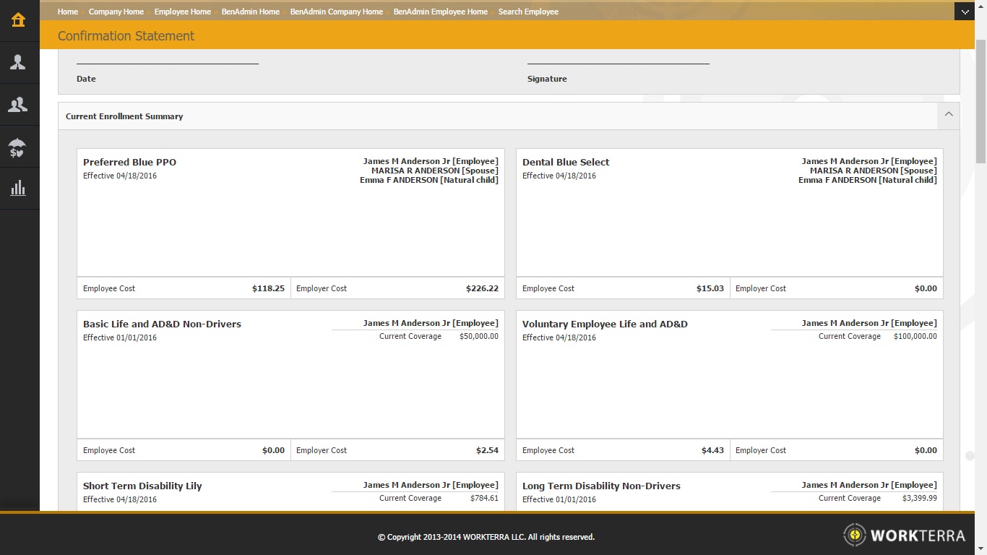Image resolution: width=987 pixels, height=555 pixels.
Task: Click Voluntary Employee Life and AD&D title
Action: (x=605, y=324)
